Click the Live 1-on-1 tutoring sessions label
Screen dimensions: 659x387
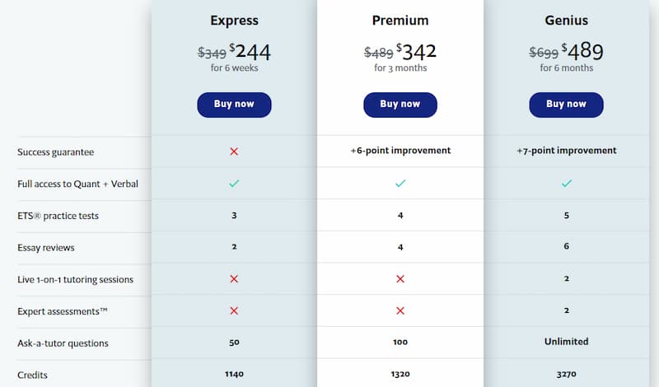point(75,279)
